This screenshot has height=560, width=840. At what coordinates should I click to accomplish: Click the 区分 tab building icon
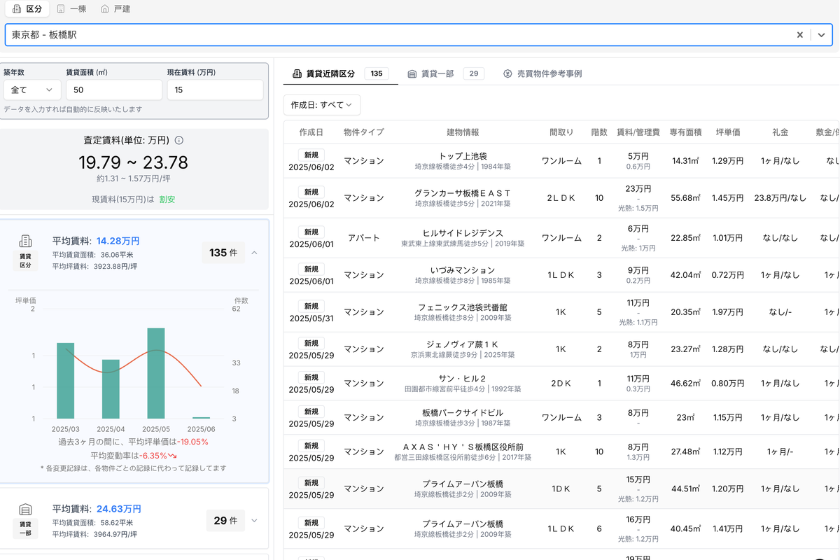[16, 9]
